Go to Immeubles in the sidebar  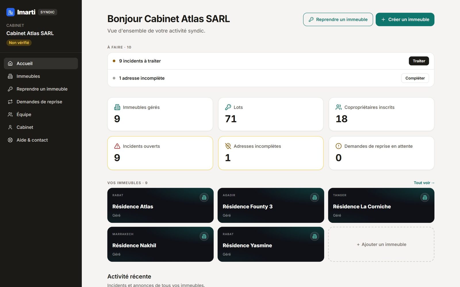point(41,76)
